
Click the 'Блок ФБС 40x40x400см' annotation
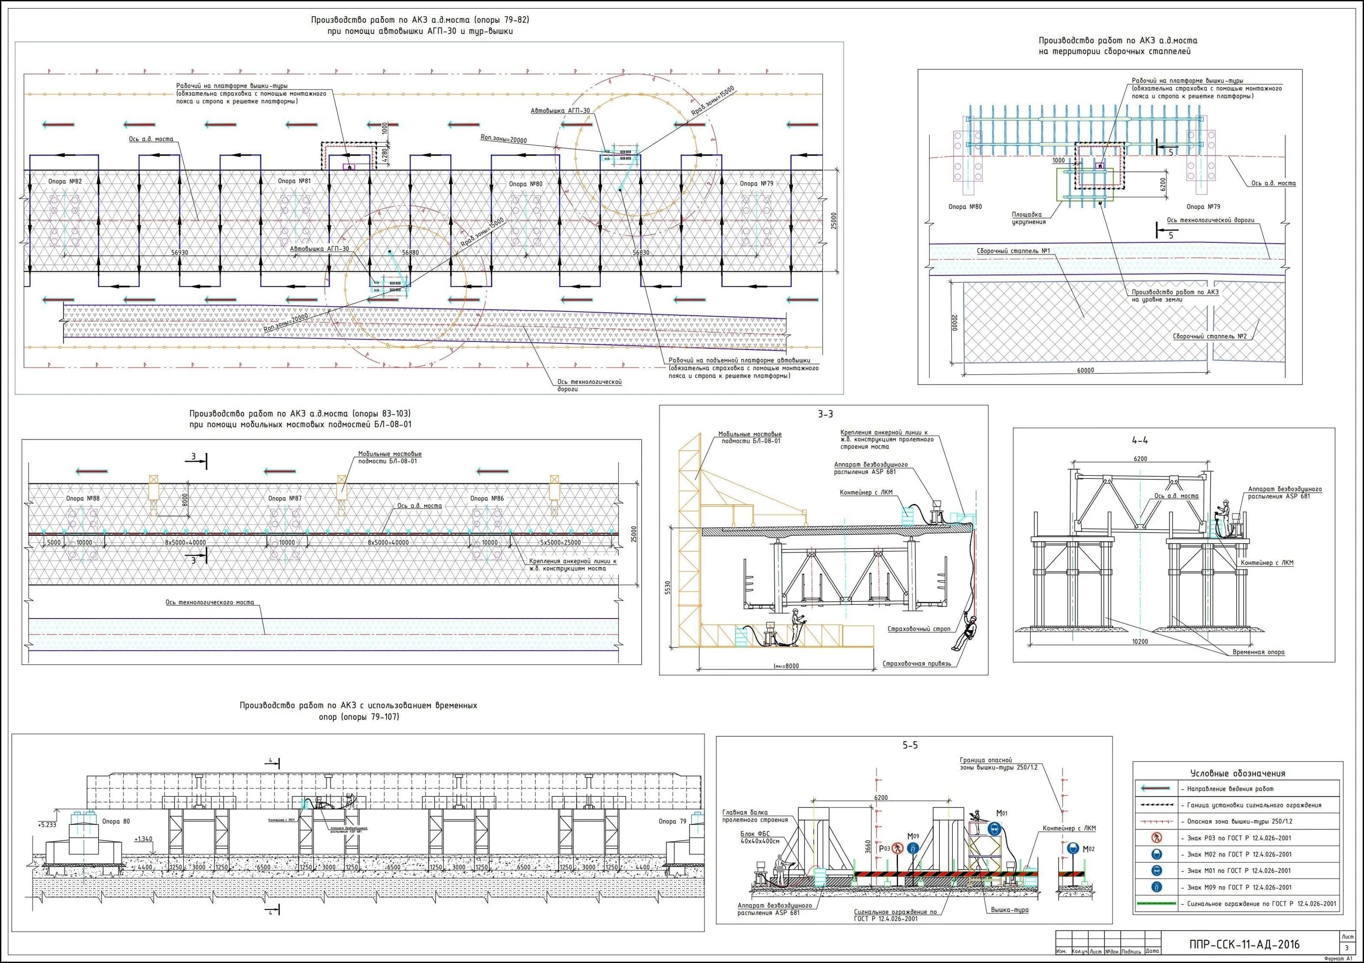click(759, 837)
